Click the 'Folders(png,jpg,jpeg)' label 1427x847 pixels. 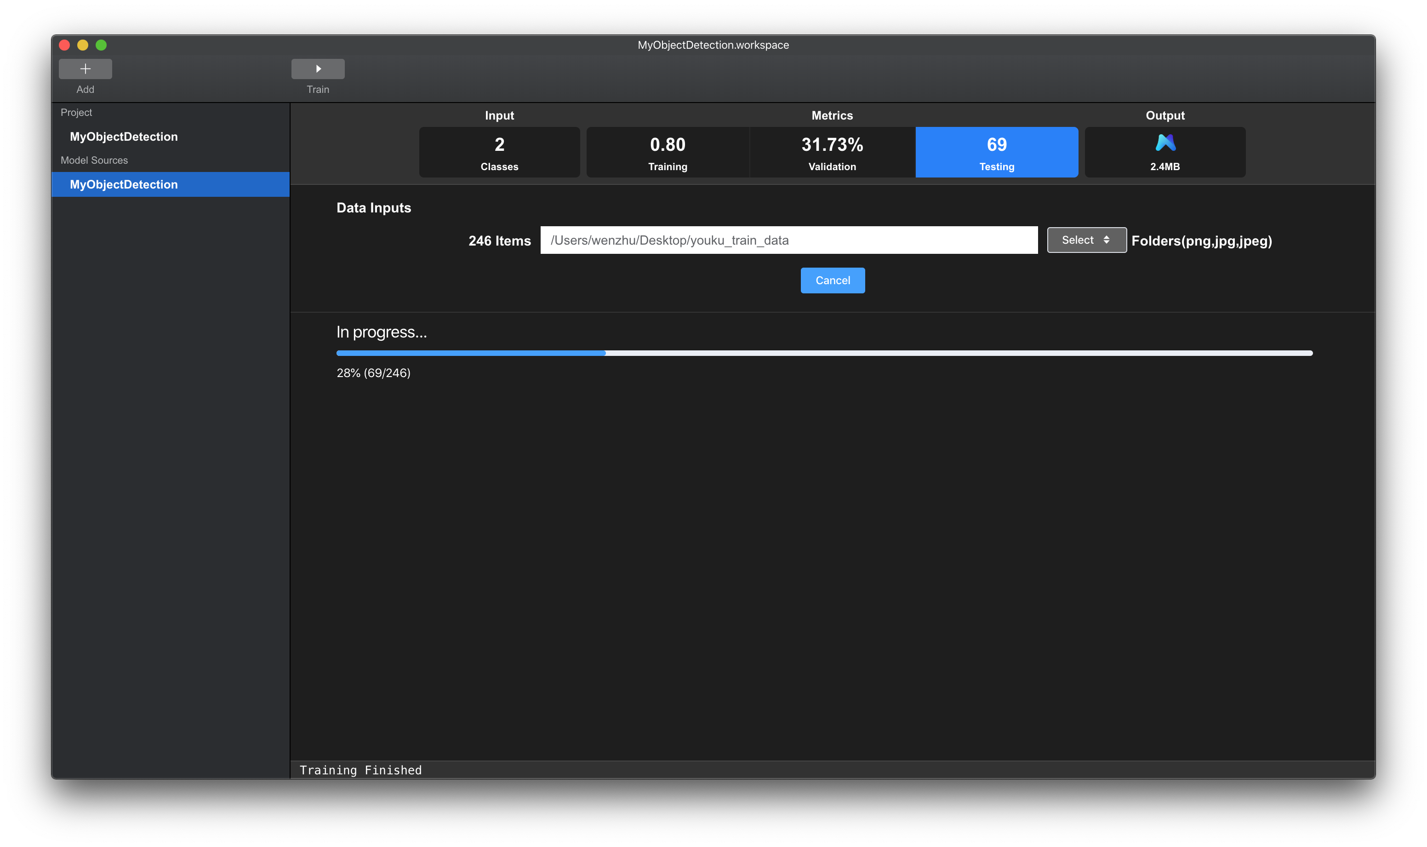[1202, 241]
